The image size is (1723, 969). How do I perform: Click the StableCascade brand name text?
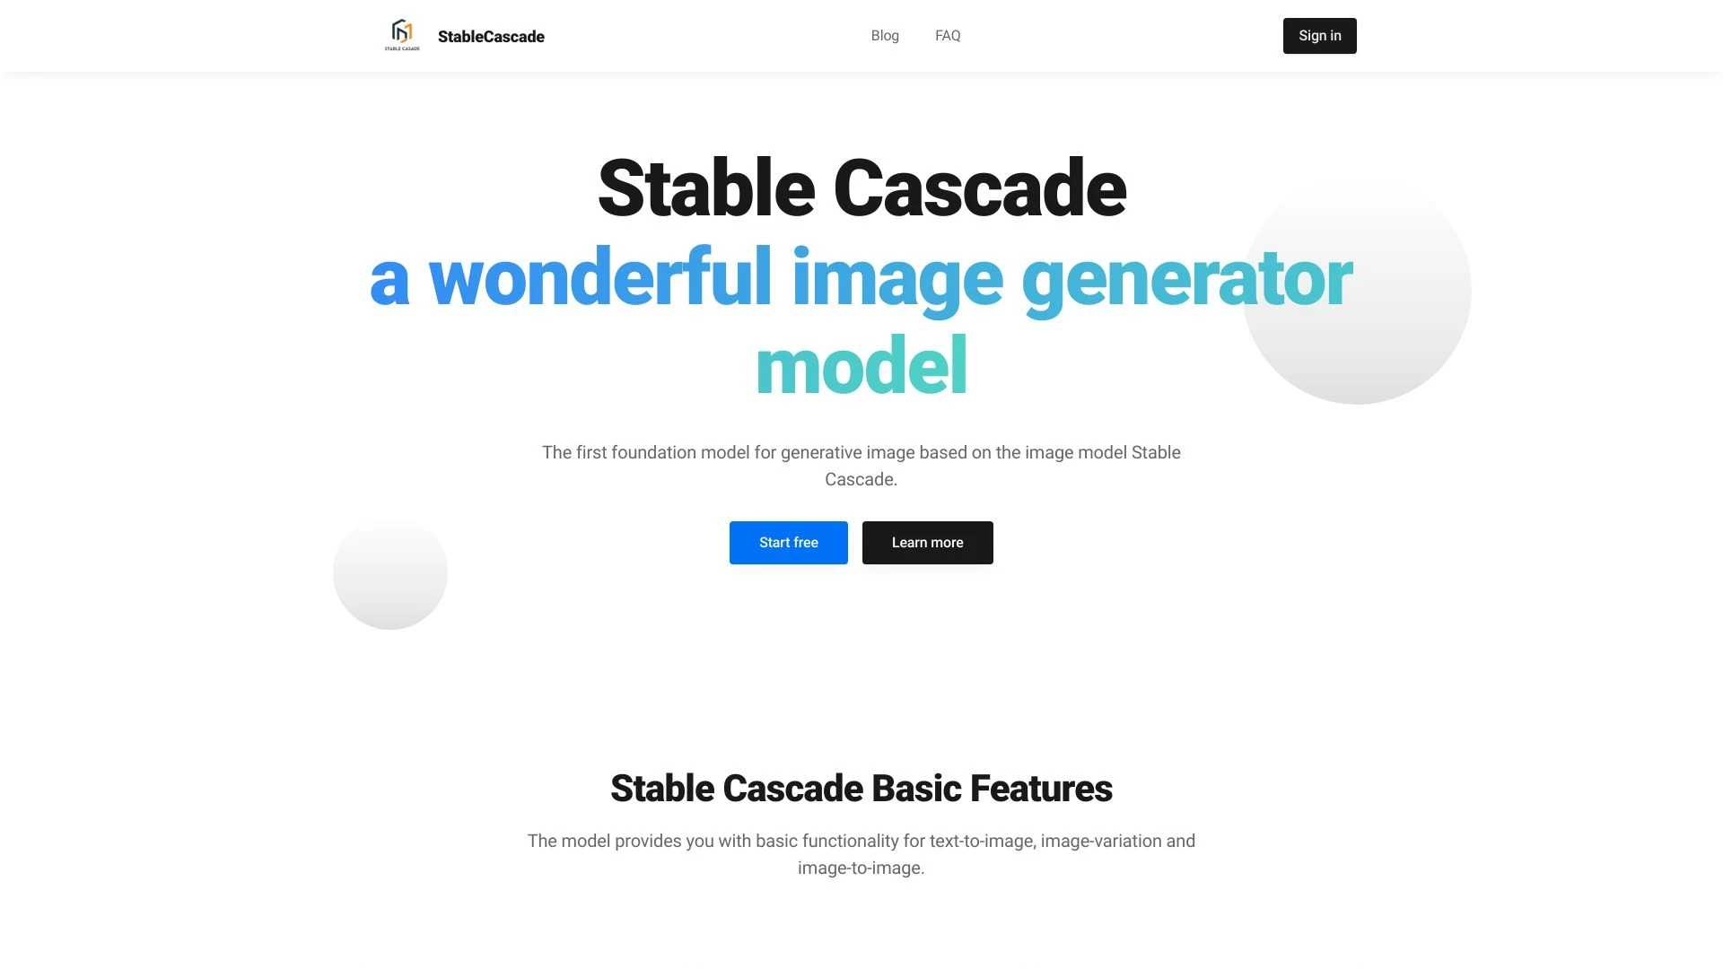(x=490, y=36)
